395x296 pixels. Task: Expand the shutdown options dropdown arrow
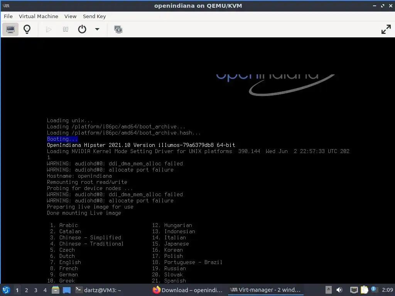click(97, 29)
